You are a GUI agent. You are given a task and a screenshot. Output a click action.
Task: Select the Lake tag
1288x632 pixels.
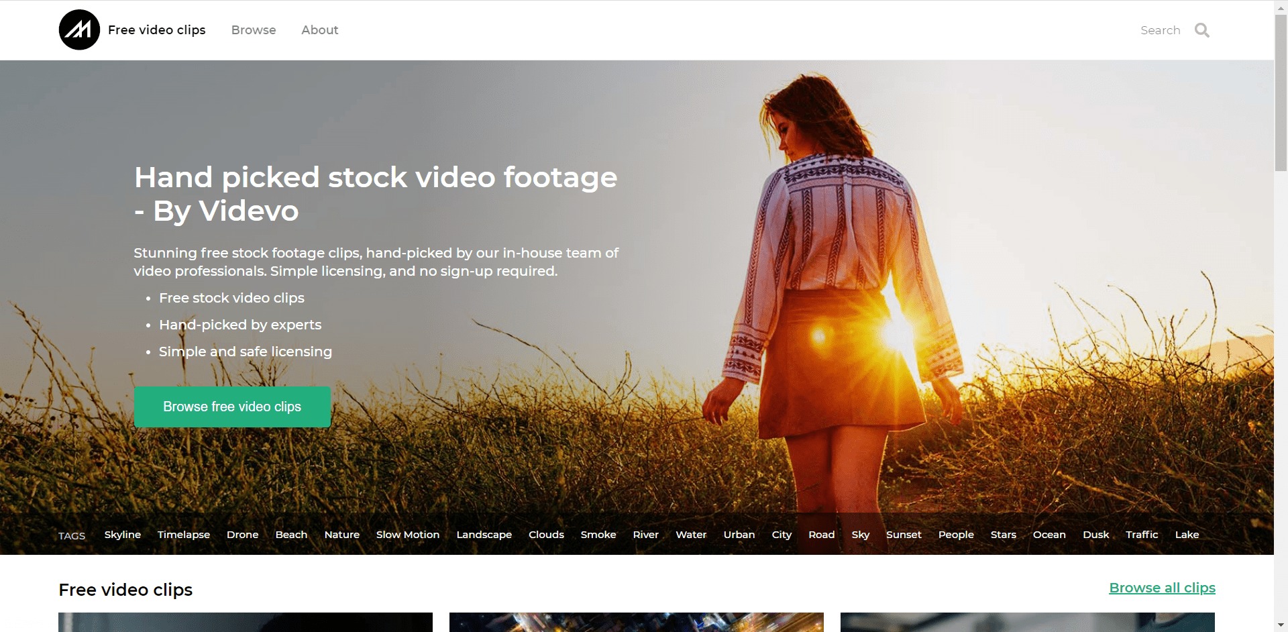[1187, 535]
